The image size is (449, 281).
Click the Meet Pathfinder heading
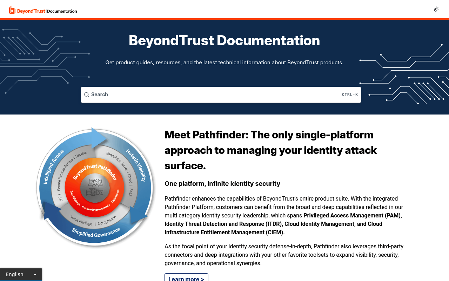(270, 150)
